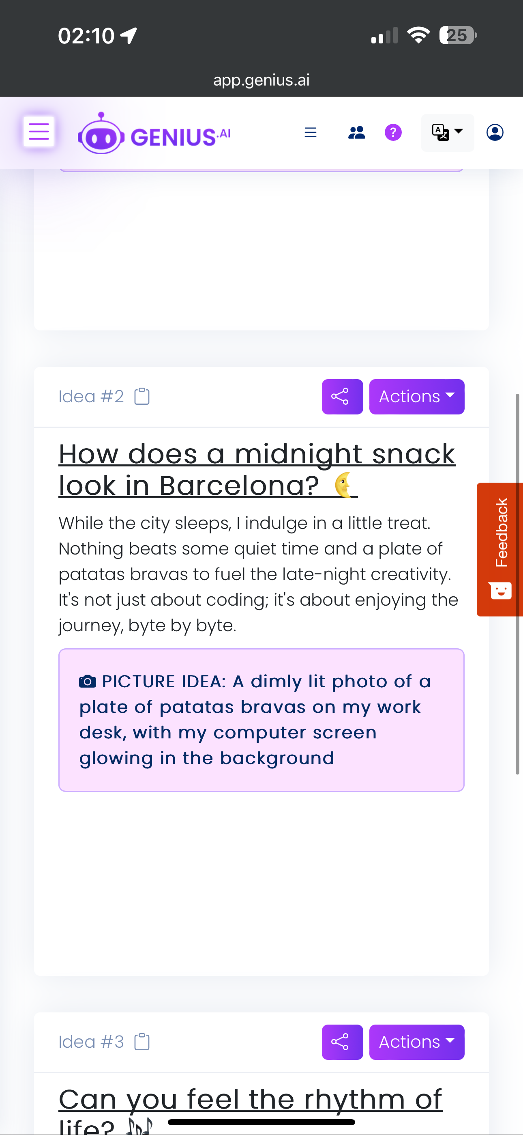Select the pink PICTURE IDEA box
Viewport: 523px width, 1135px height.
(x=261, y=720)
